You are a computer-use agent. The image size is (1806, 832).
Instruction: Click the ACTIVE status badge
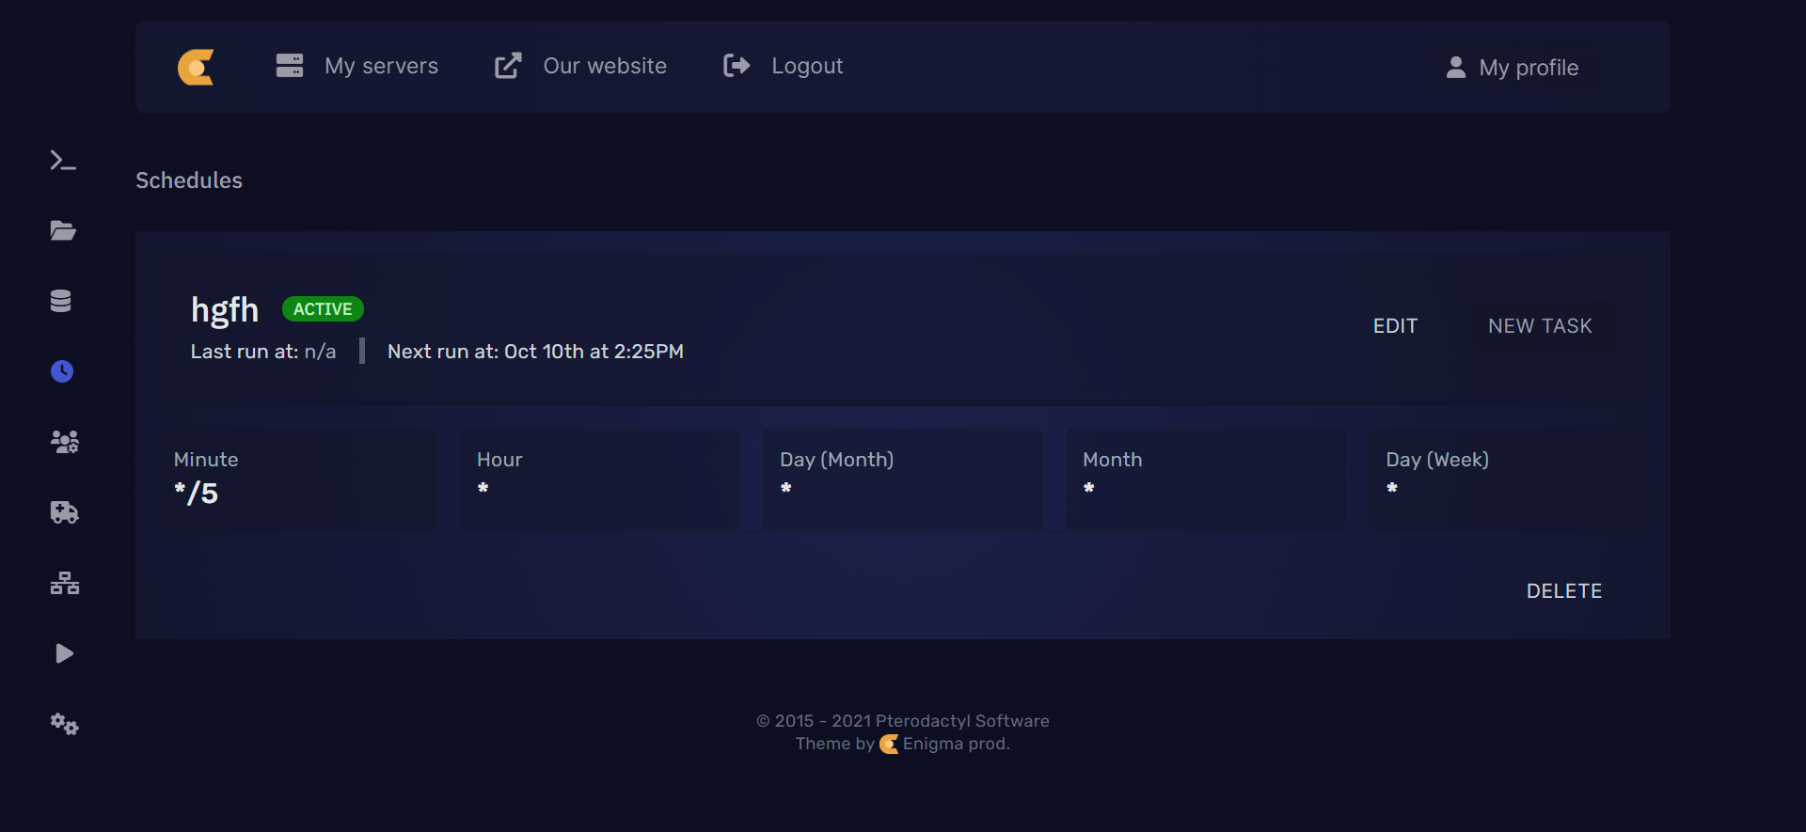[x=323, y=309]
